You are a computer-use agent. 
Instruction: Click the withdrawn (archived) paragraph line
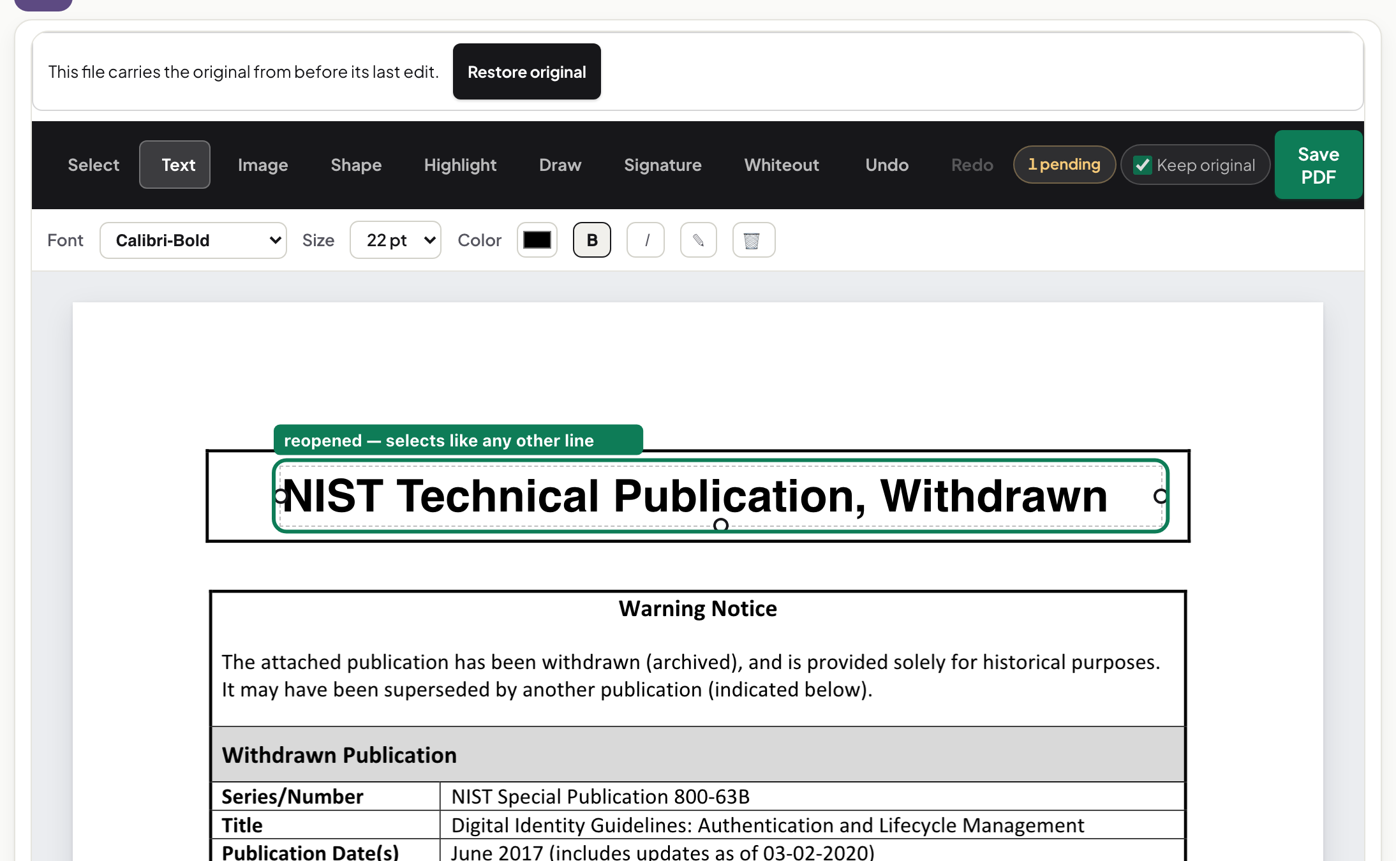[691, 662]
